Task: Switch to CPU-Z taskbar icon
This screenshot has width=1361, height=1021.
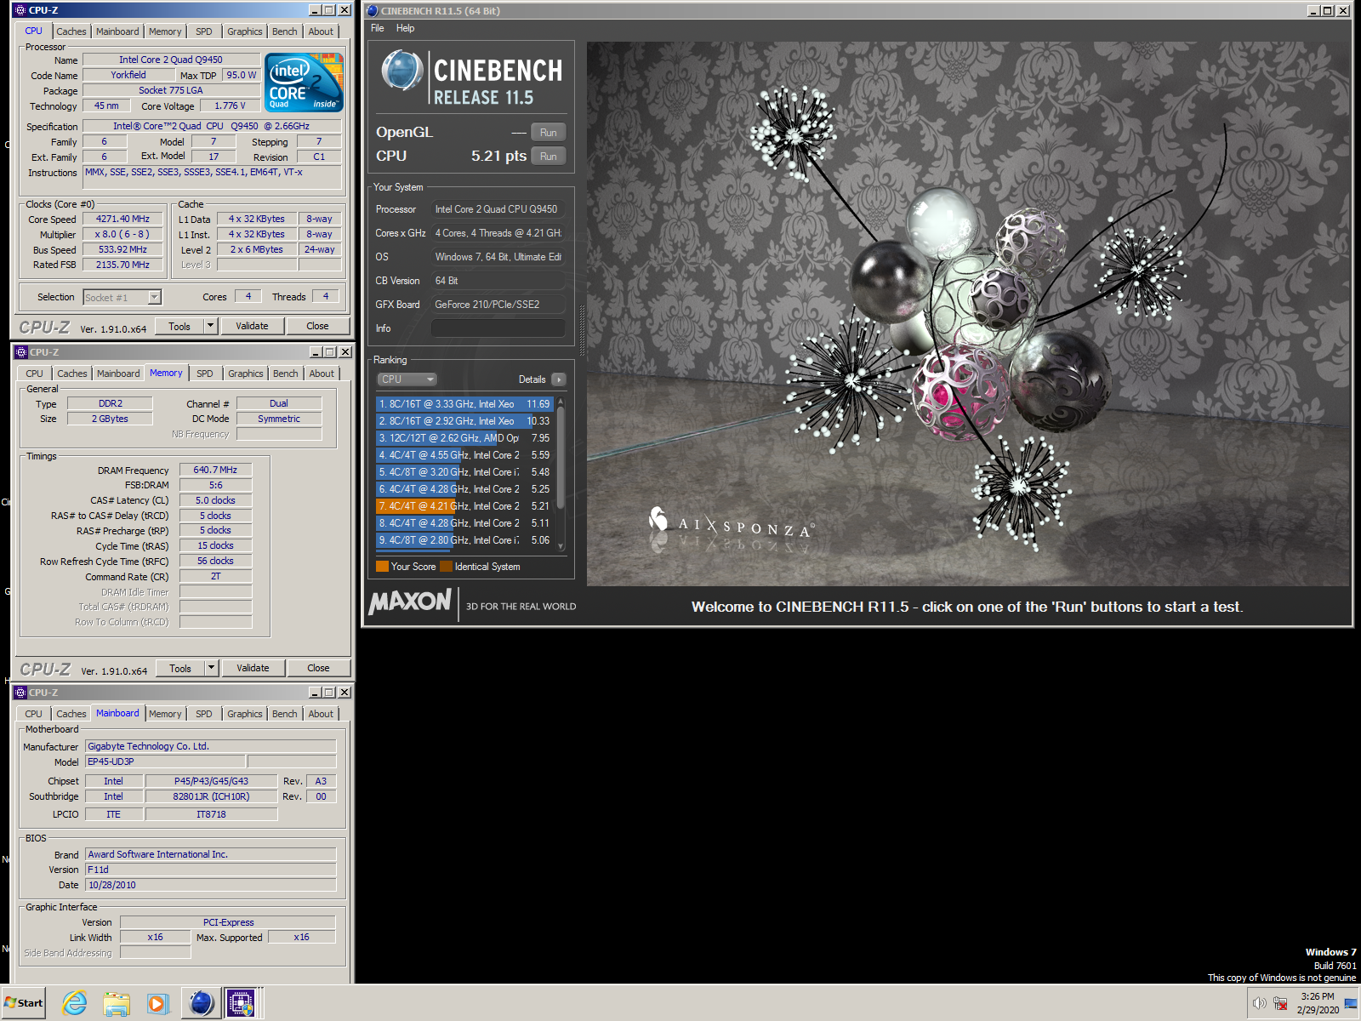Action: 242,1003
